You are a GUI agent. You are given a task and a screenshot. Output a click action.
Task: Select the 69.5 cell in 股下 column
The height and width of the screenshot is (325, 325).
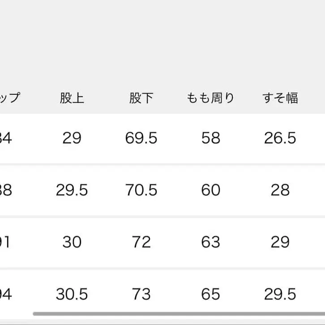coord(141,138)
